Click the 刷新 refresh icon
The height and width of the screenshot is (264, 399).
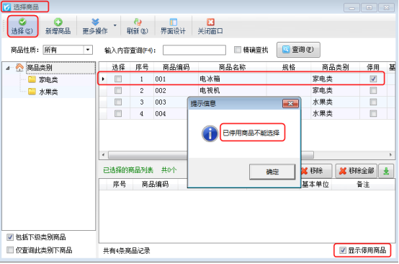click(x=138, y=22)
